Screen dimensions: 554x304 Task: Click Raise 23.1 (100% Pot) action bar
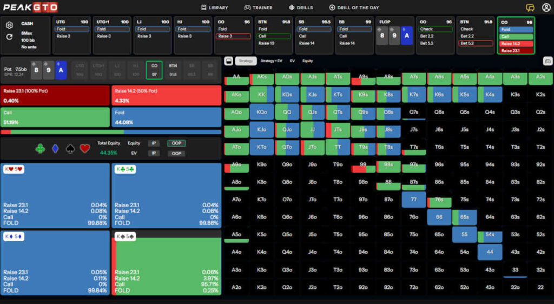(x=55, y=96)
